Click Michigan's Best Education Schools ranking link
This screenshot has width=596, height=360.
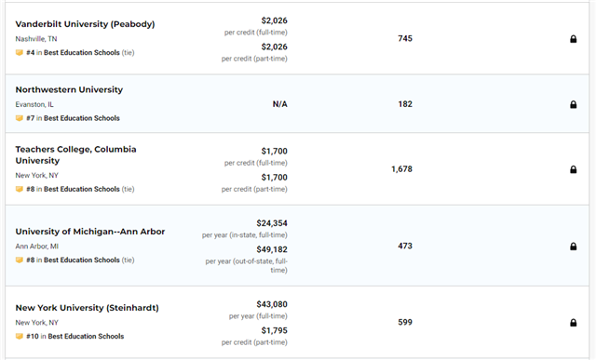pyautogui.click(x=80, y=260)
